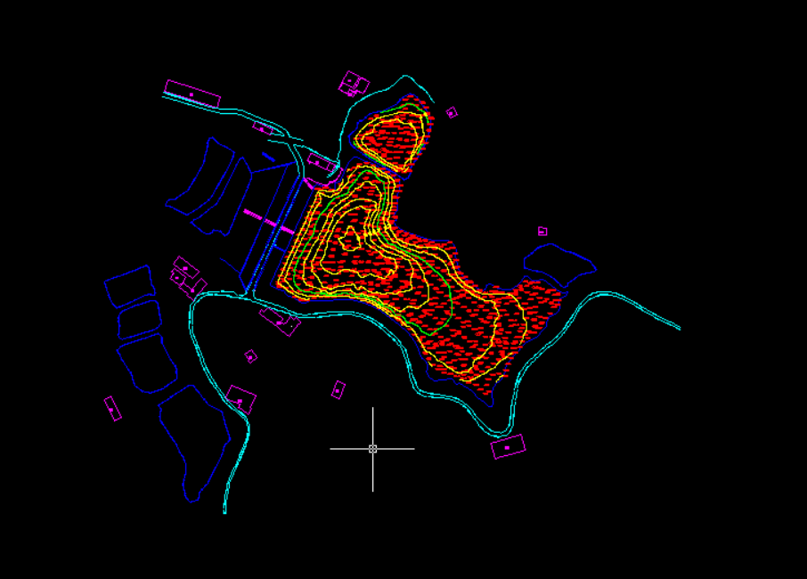Select the long magenta rectangle at top-left

(192, 94)
